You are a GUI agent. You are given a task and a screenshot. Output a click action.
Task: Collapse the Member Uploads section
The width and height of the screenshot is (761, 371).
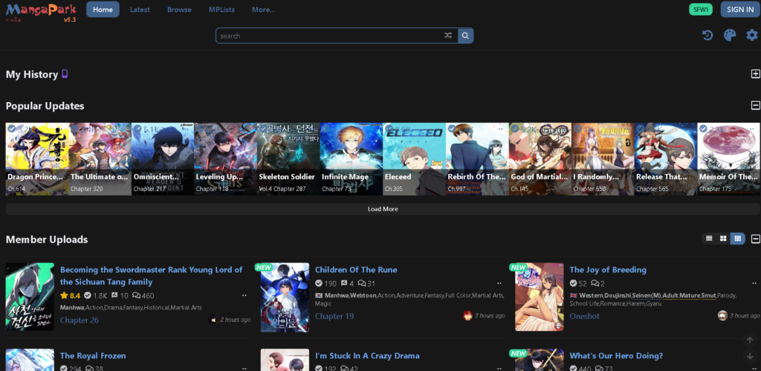click(755, 239)
